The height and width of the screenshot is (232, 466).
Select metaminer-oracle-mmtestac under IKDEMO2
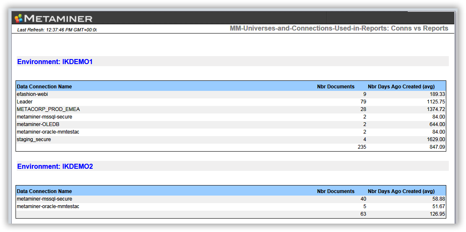pyautogui.click(x=48, y=206)
